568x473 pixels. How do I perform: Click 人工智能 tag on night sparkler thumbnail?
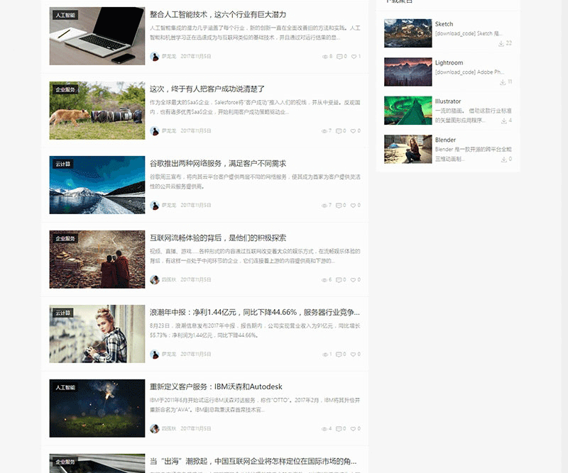click(x=65, y=388)
